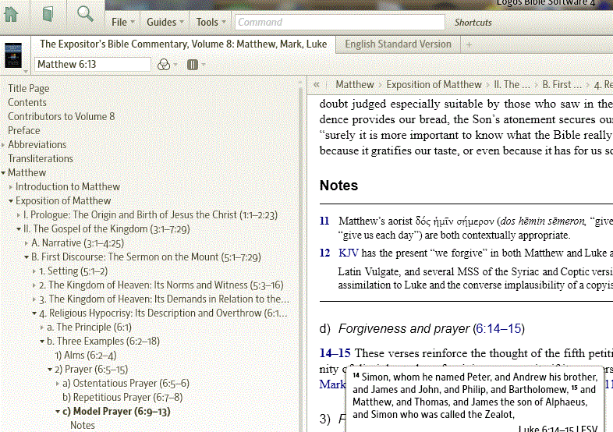Collapse c) Model Prayer (6:9–13) node
The image size is (613, 432).
tap(58, 412)
